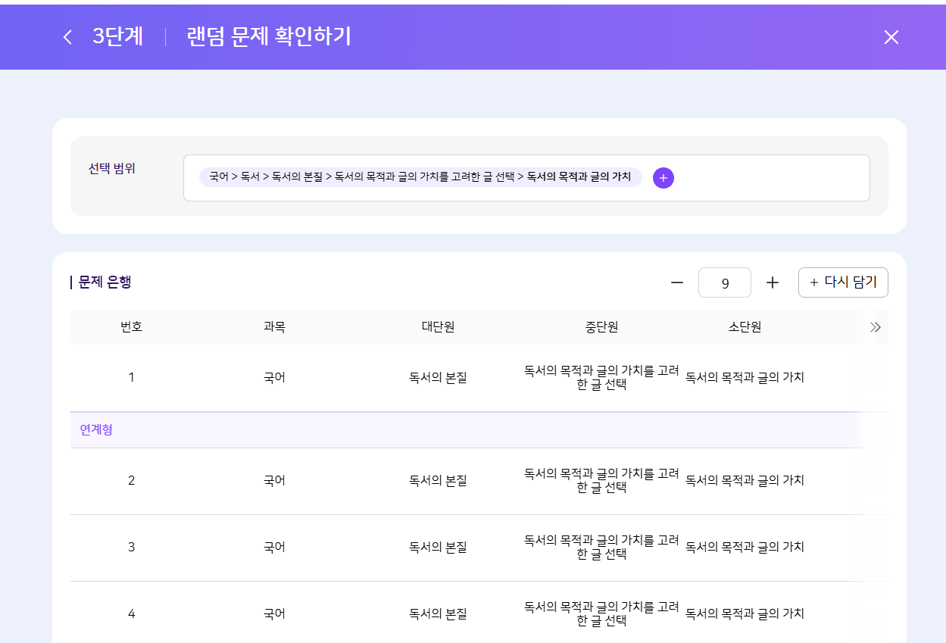Select problem row number 2
The height and width of the screenshot is (643, 946).
tap(131, 480)
